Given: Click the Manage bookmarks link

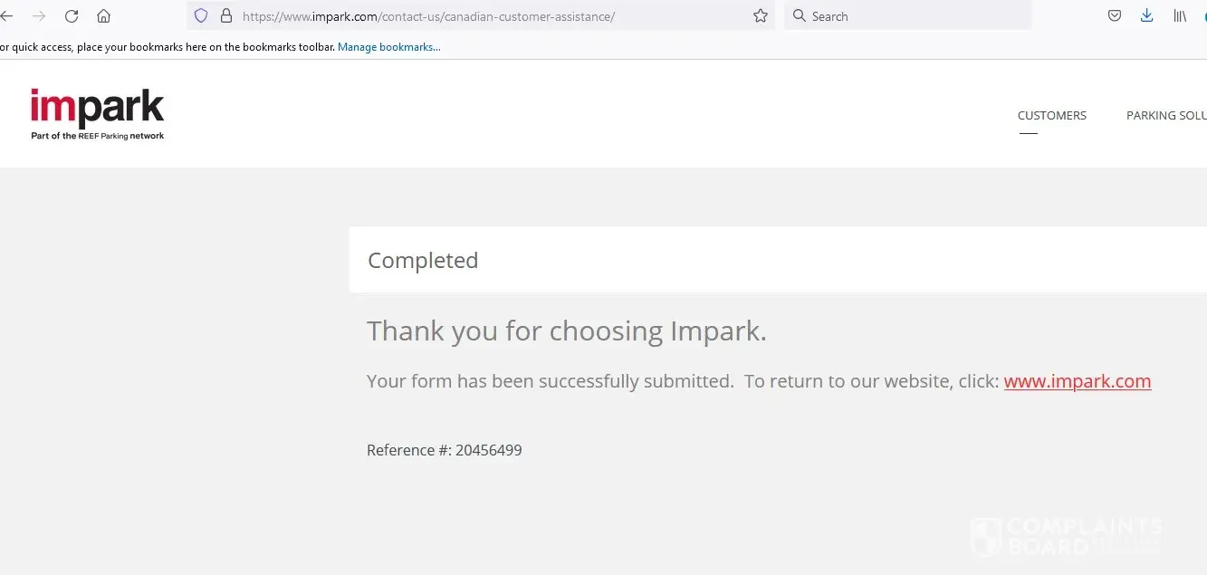Looking at the screenshot, I should point(389,47).
